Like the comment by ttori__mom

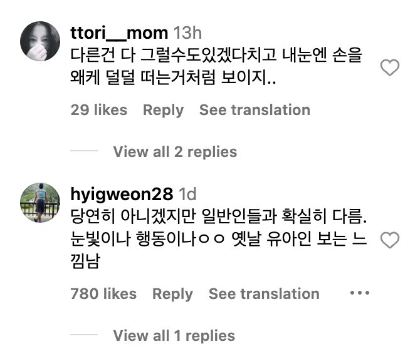390,68
